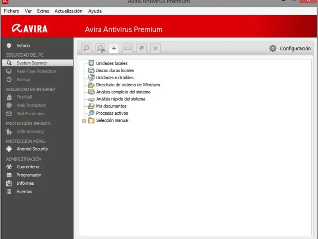Add new scan profile with plus button
318x239 pixels.
click(x=114, y=48)
